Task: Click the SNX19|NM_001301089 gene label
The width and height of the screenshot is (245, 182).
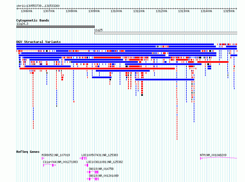Action: coord(104,176)
